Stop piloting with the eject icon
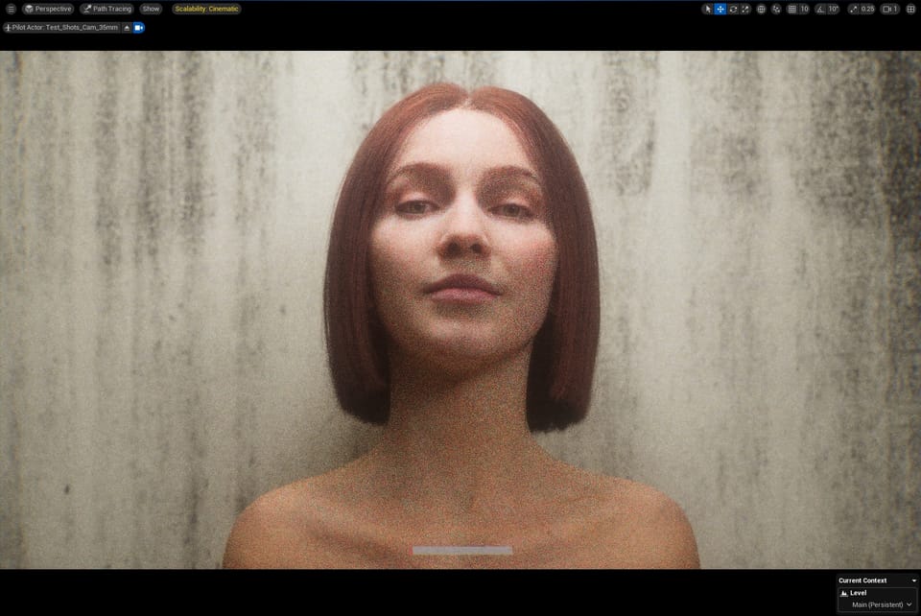 click(127, 28)
